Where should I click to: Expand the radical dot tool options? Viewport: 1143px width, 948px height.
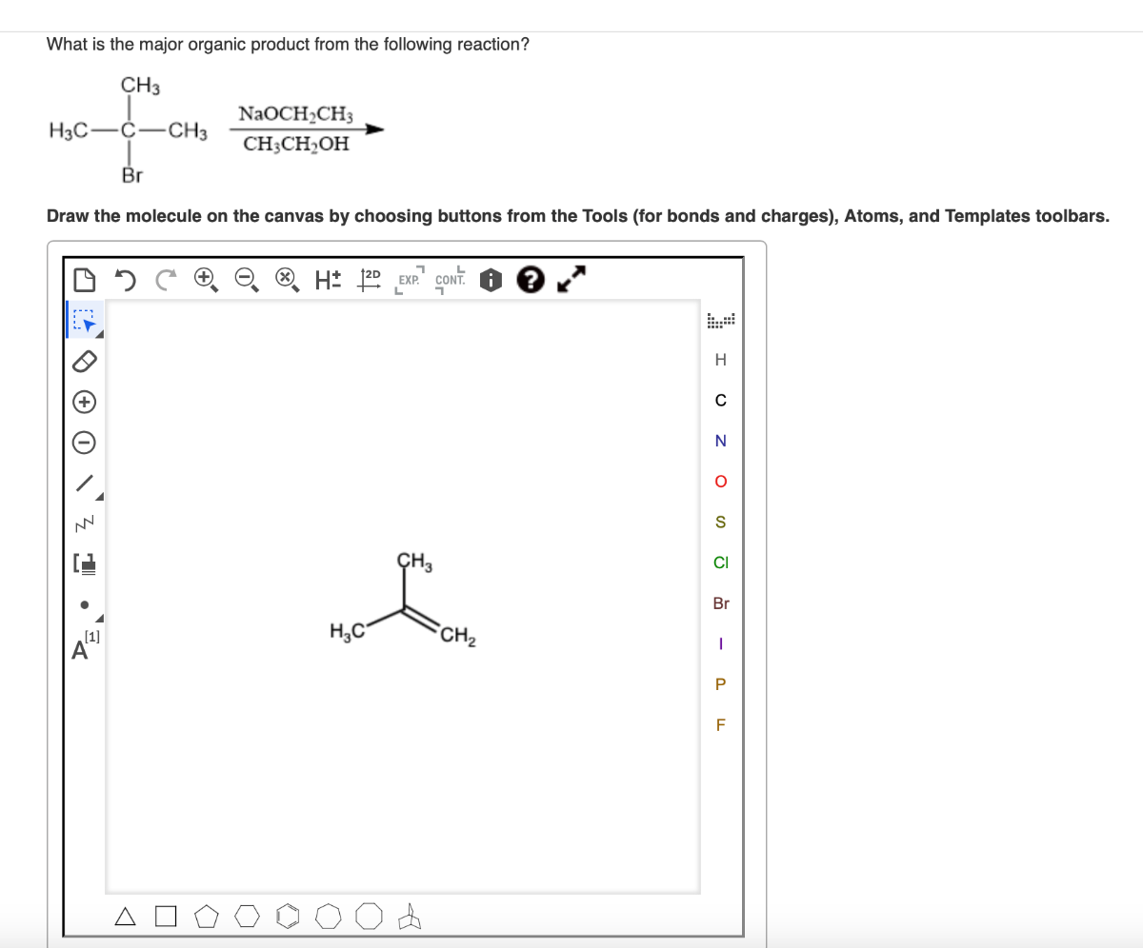(x=98, y=618)
